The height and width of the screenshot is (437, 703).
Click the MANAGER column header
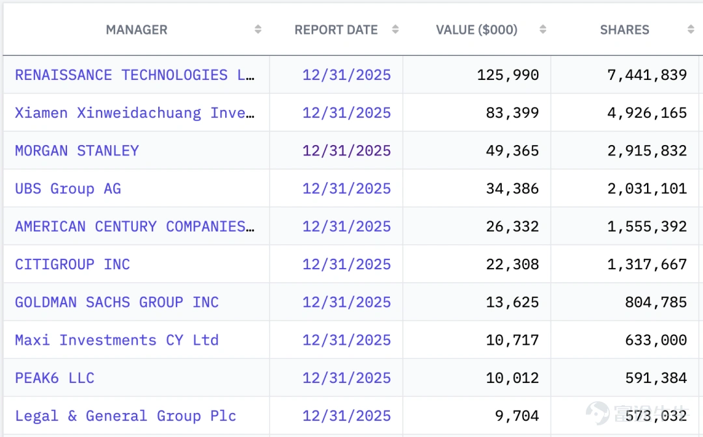tap(137, 29)
